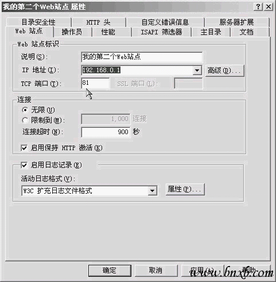This screenshot has width=276, height=282.
Task: Open the ISAPI 筛选器 tab
Action: pyautogui.click(x=161, y=32)
